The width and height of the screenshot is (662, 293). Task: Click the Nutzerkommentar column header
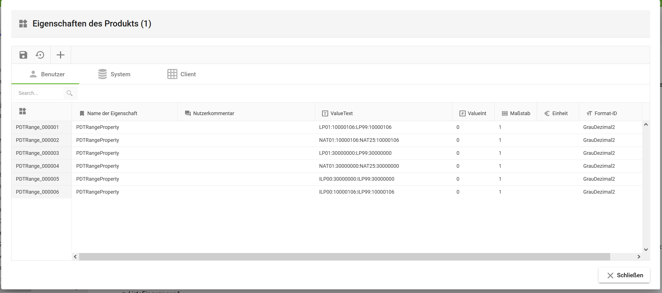coord(214,113)
